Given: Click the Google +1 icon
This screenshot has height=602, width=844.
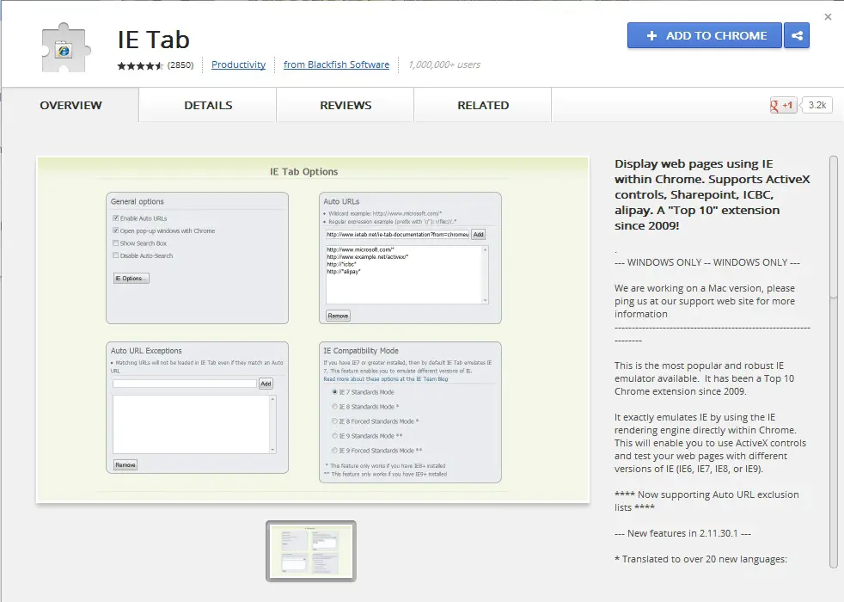Looking at the screenshot, I should 783,106.
